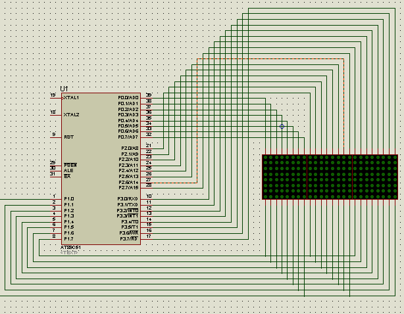Select the left LED dot-matrix module
Viewport: 404px width, 314px height.
coord(285,177)
